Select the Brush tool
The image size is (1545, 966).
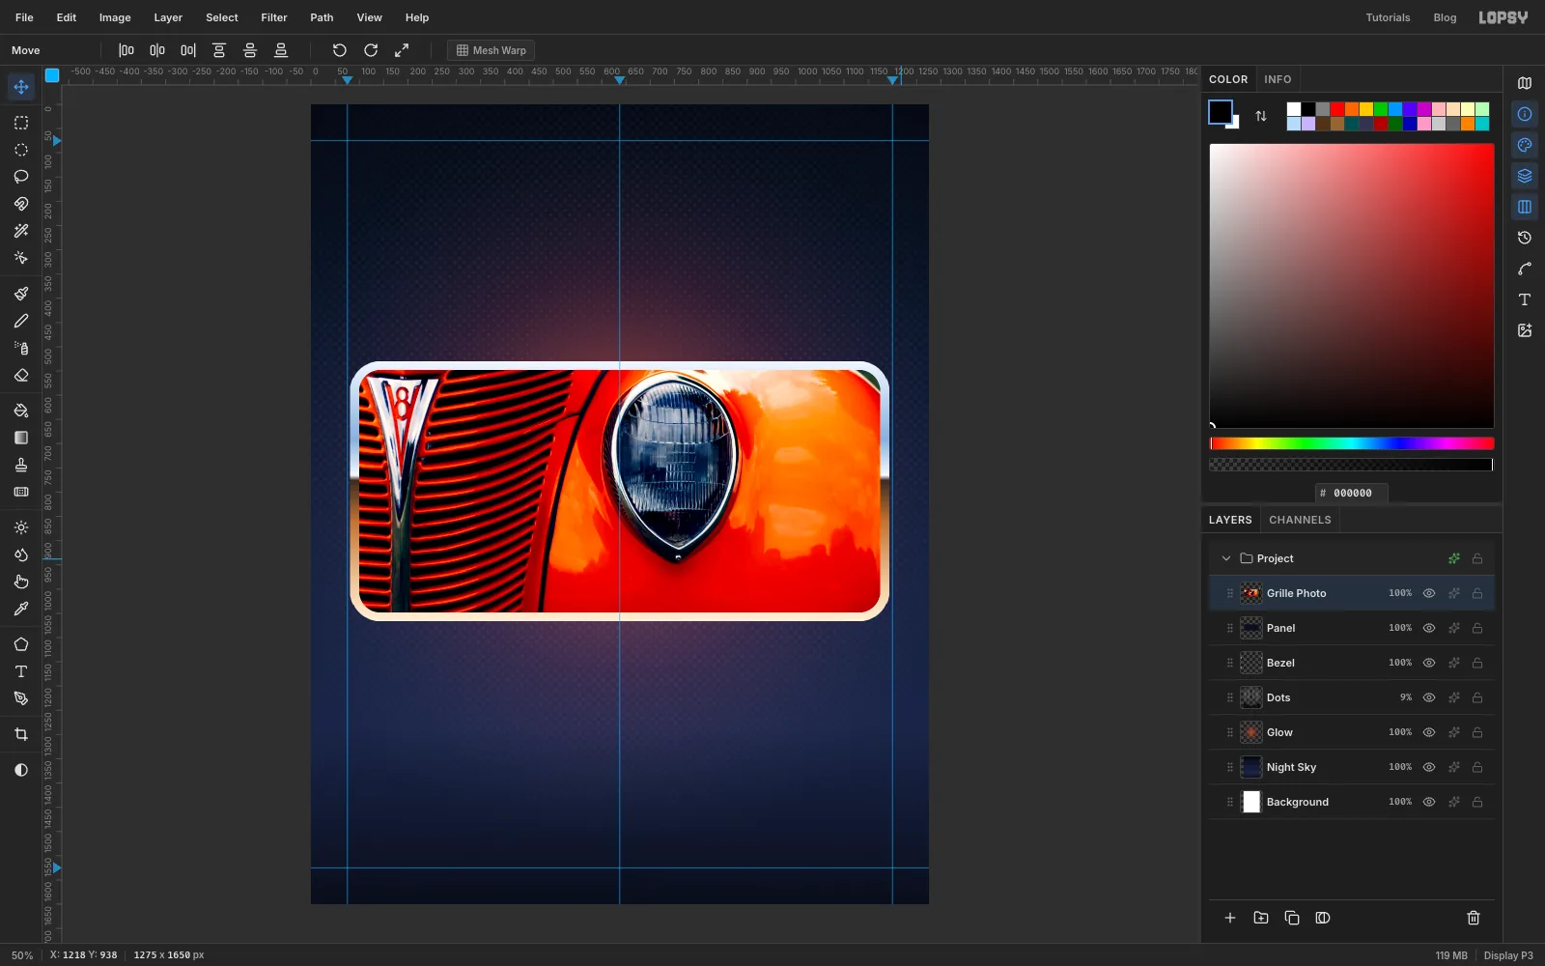tap(21, 294)
